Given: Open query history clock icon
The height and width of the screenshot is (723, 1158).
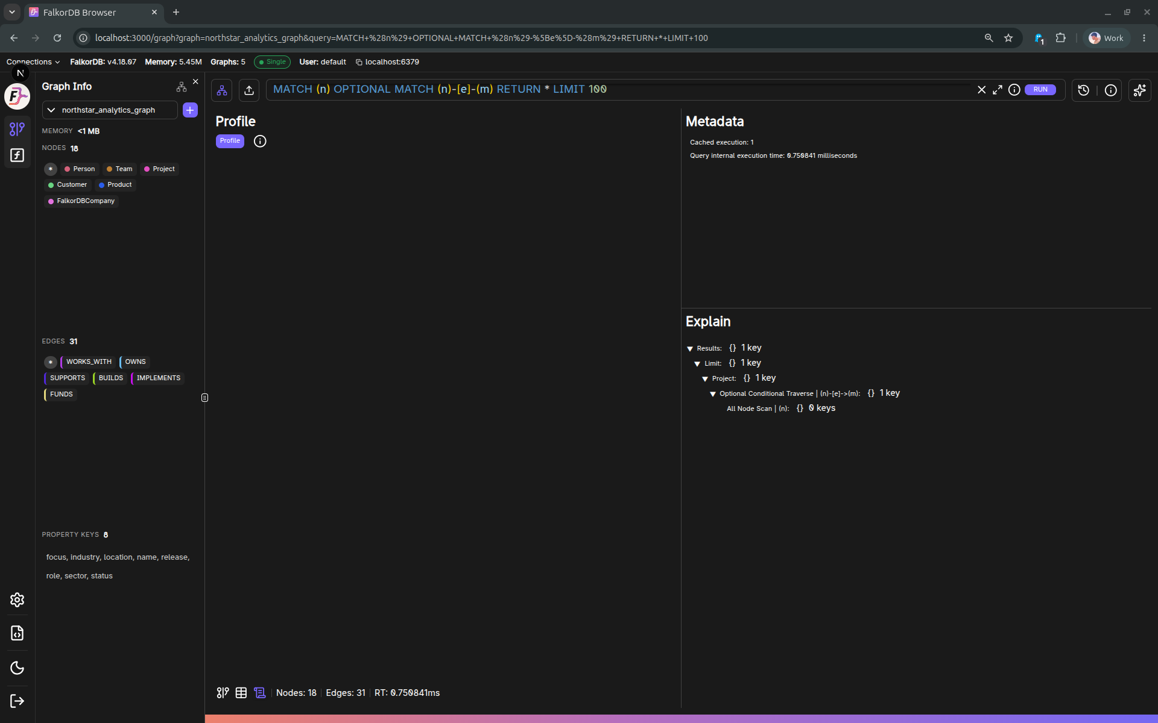Looking at the screenshot, I should pos(1084,90).
